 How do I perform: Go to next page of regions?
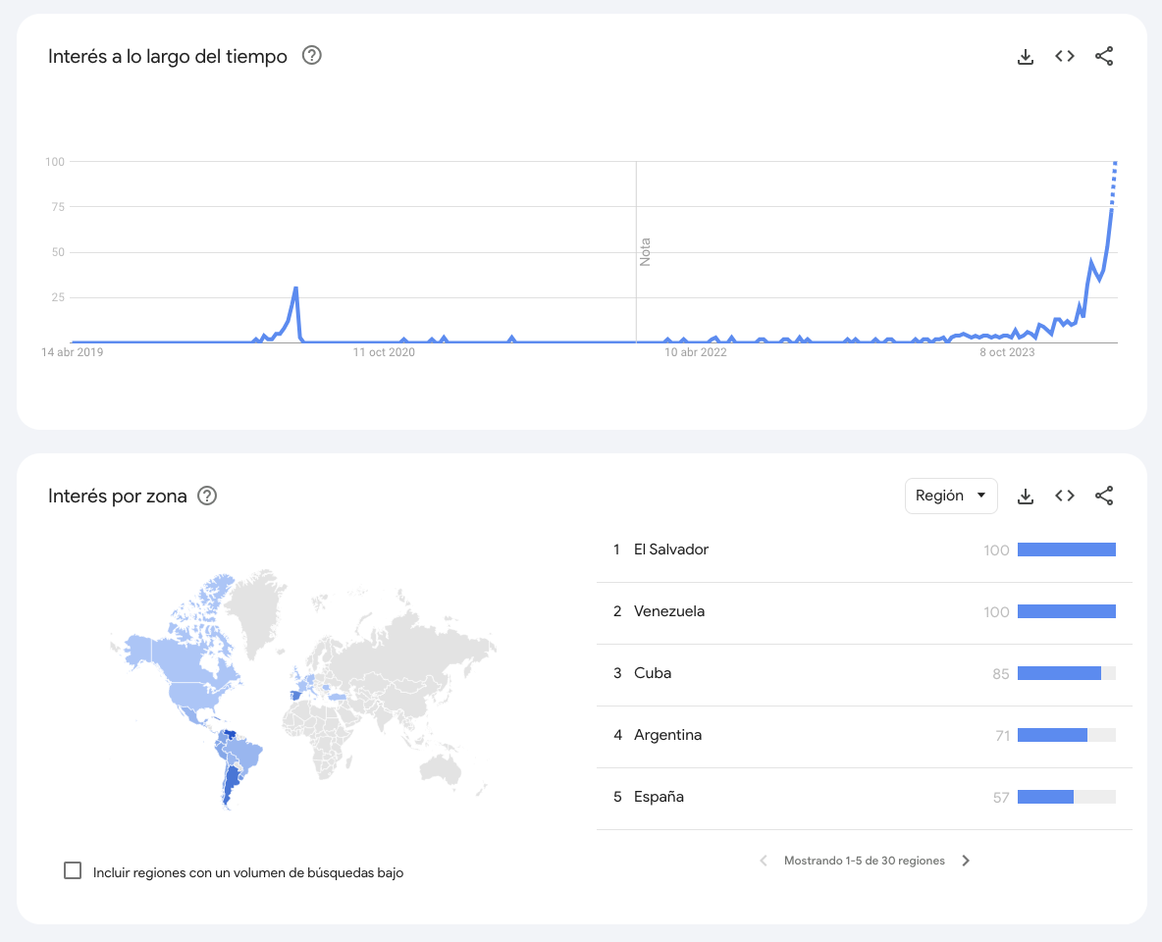[966, 861]
